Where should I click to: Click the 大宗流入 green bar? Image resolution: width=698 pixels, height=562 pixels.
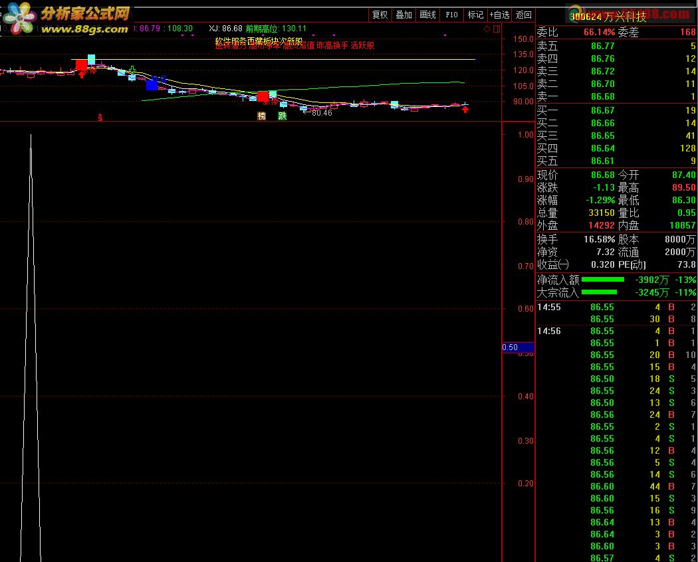pos(599,292)
